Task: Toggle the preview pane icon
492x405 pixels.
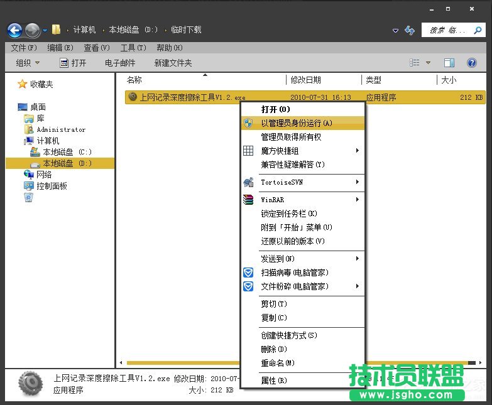Action: point(449,63)
